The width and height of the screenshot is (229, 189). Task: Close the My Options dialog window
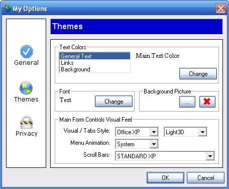click(220, 8)
